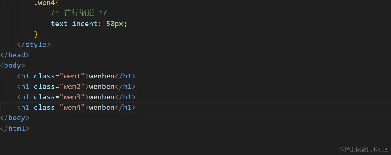Click the wenben text inside the wen1 heading
This screenshot has width=391, height=155.
102,76
